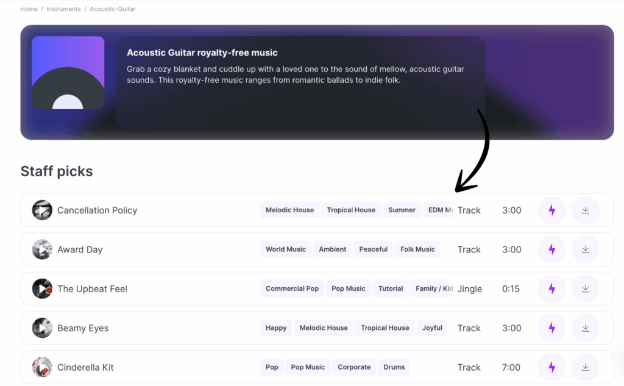Image resolution: width=624 pixels, height=386 pixels.
Task: Click lightning bolt icon for Cinderella Kit
Action: (x=551, y=367)
